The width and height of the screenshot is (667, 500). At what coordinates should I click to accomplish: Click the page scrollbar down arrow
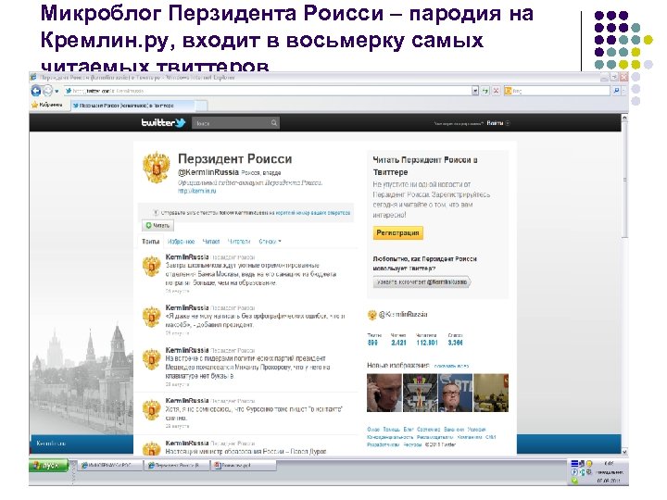click(624, 452)
